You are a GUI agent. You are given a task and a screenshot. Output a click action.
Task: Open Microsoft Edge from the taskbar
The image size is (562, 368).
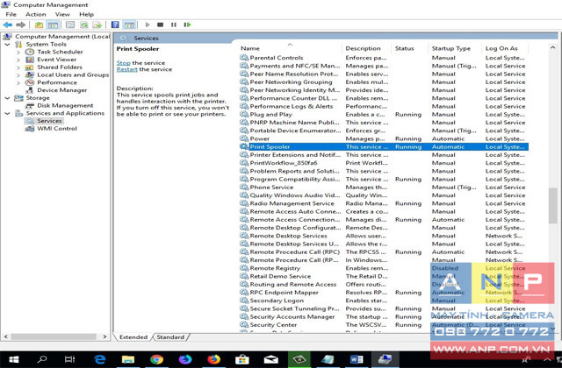[99, 359]
